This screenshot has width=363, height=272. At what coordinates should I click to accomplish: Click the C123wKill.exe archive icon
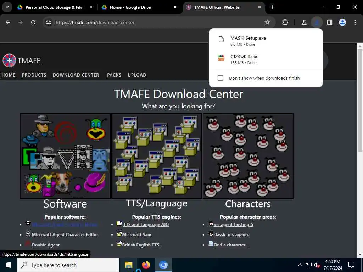point(221,58)
